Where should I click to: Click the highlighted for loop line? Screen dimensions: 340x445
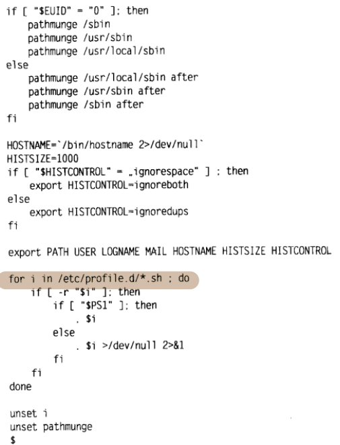pyautogui.click(x=99, y=278)
